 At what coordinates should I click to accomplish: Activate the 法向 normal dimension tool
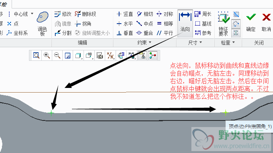pyautogui.click(x=185, y=23)
